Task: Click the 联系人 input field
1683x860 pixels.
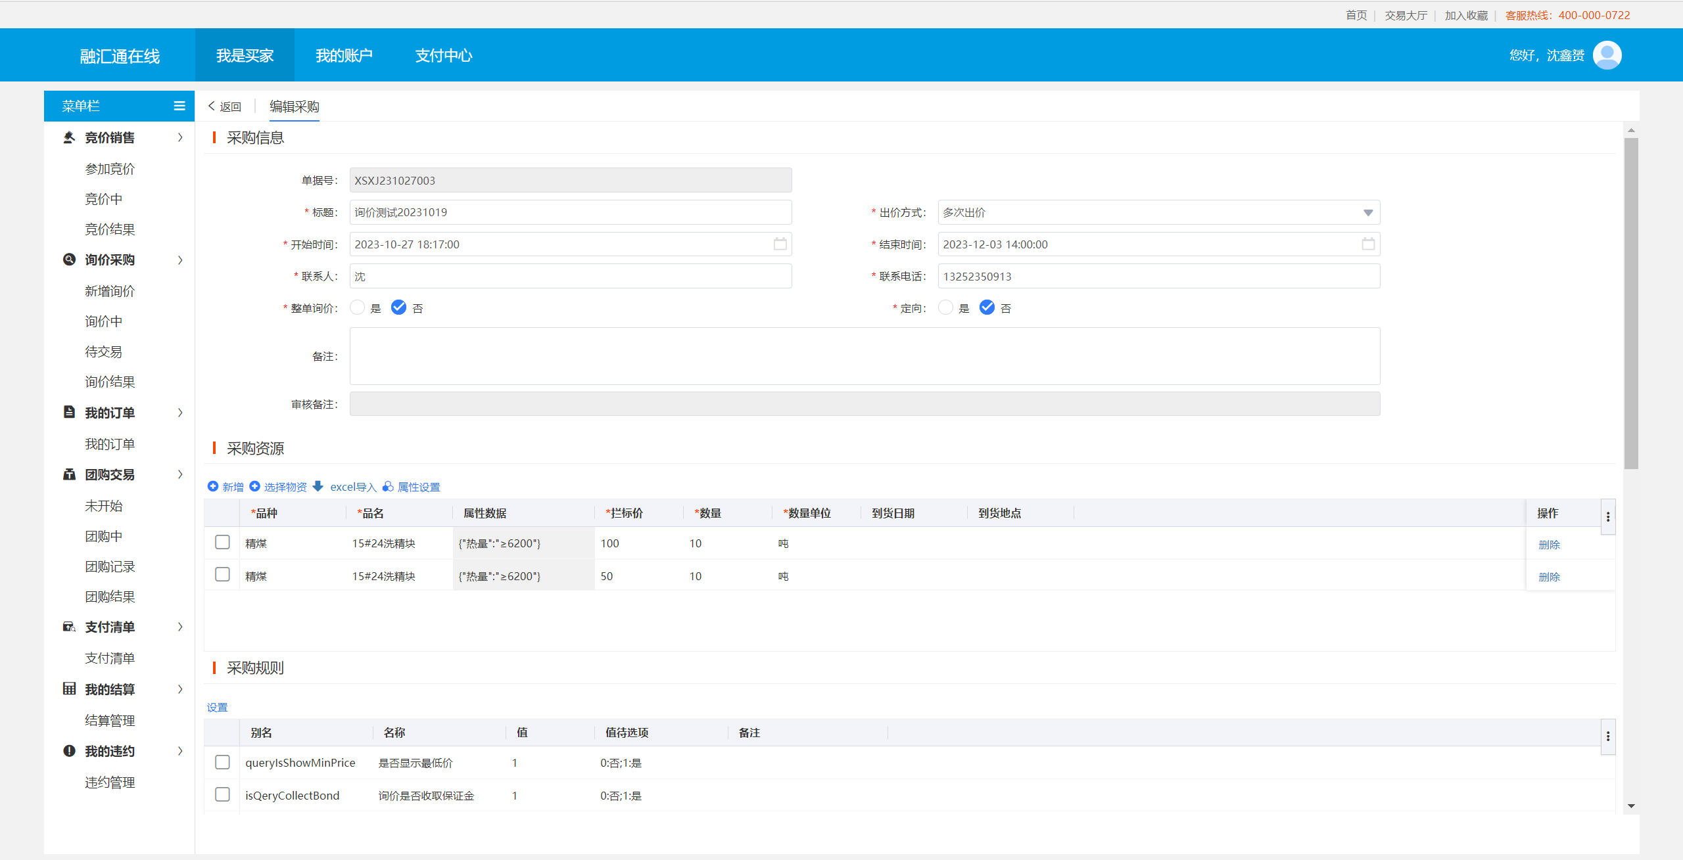Action: 571,276
